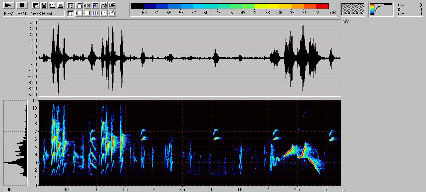The height and width of the screenshot is (192, 426).
Task: Click the overlapping windows copy icon
Action: pyautogui.click(x=35, y=5)
